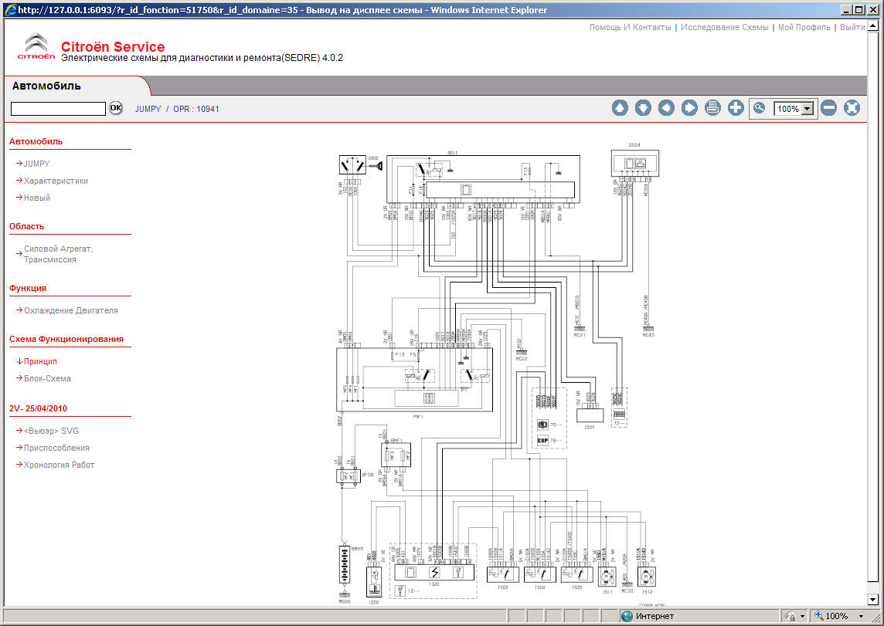Click relay component 1509
Screen dimensions: 884x626
[x=576, y=575]
